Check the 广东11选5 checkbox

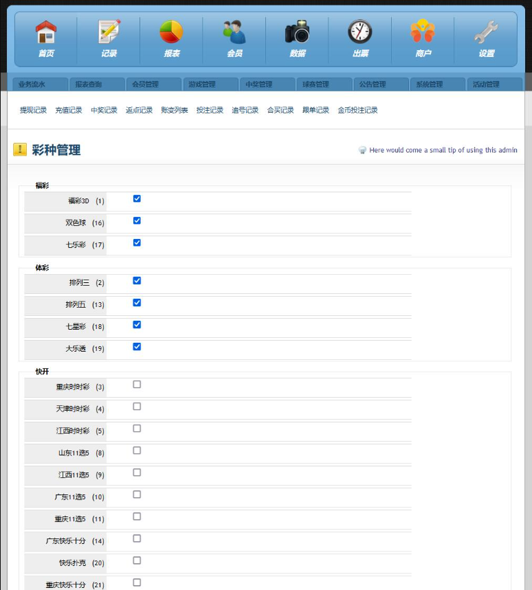tap(137, 495)
